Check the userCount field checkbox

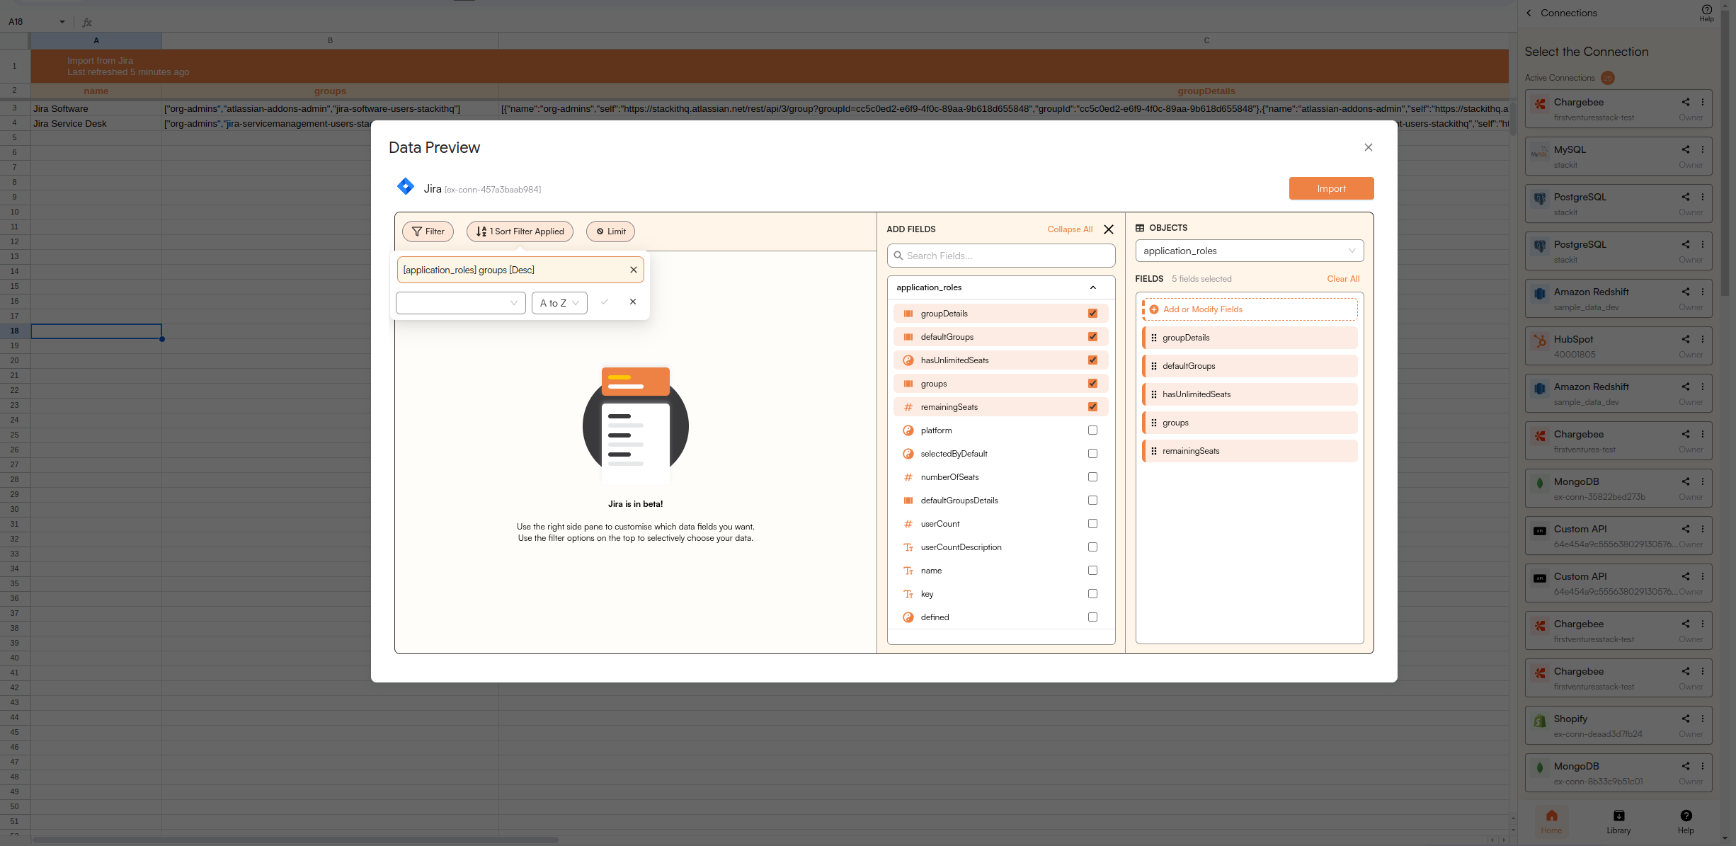click(x=1092, y=524)
